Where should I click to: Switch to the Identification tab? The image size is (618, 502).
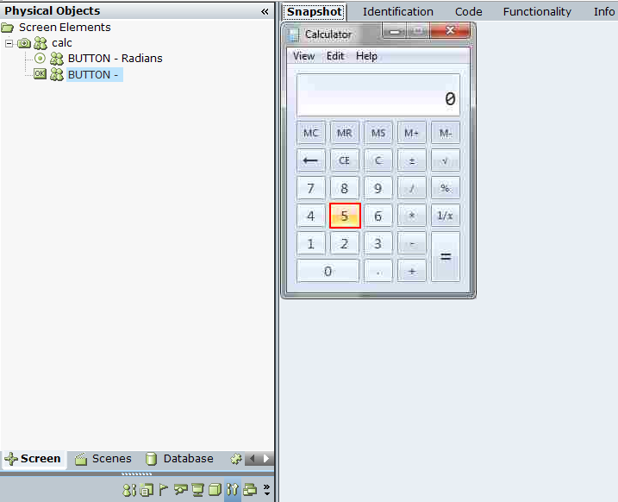(x=397, y=11)
